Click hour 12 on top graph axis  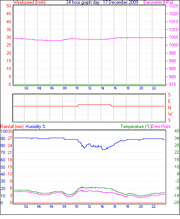pos(90,88)
